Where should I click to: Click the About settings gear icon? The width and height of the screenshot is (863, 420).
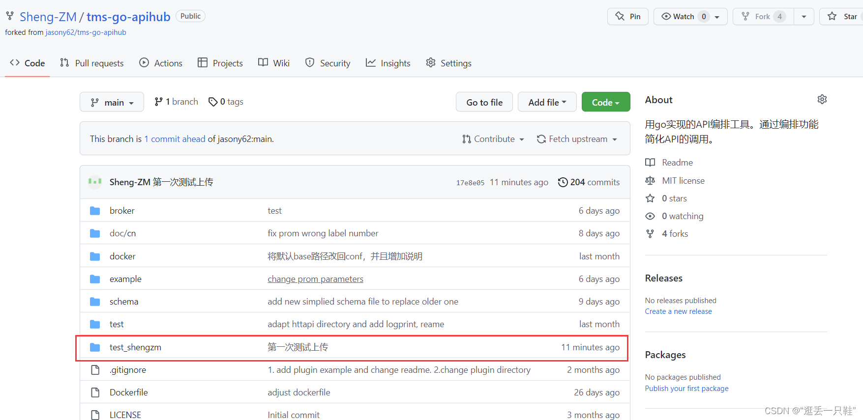822,100
